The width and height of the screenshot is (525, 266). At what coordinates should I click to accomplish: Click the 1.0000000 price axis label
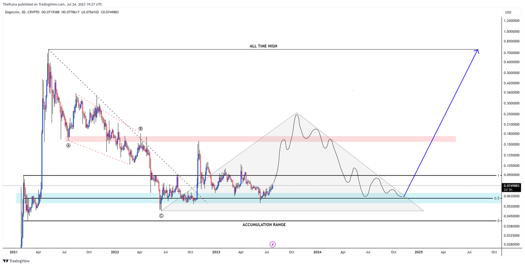pos(512,31)
